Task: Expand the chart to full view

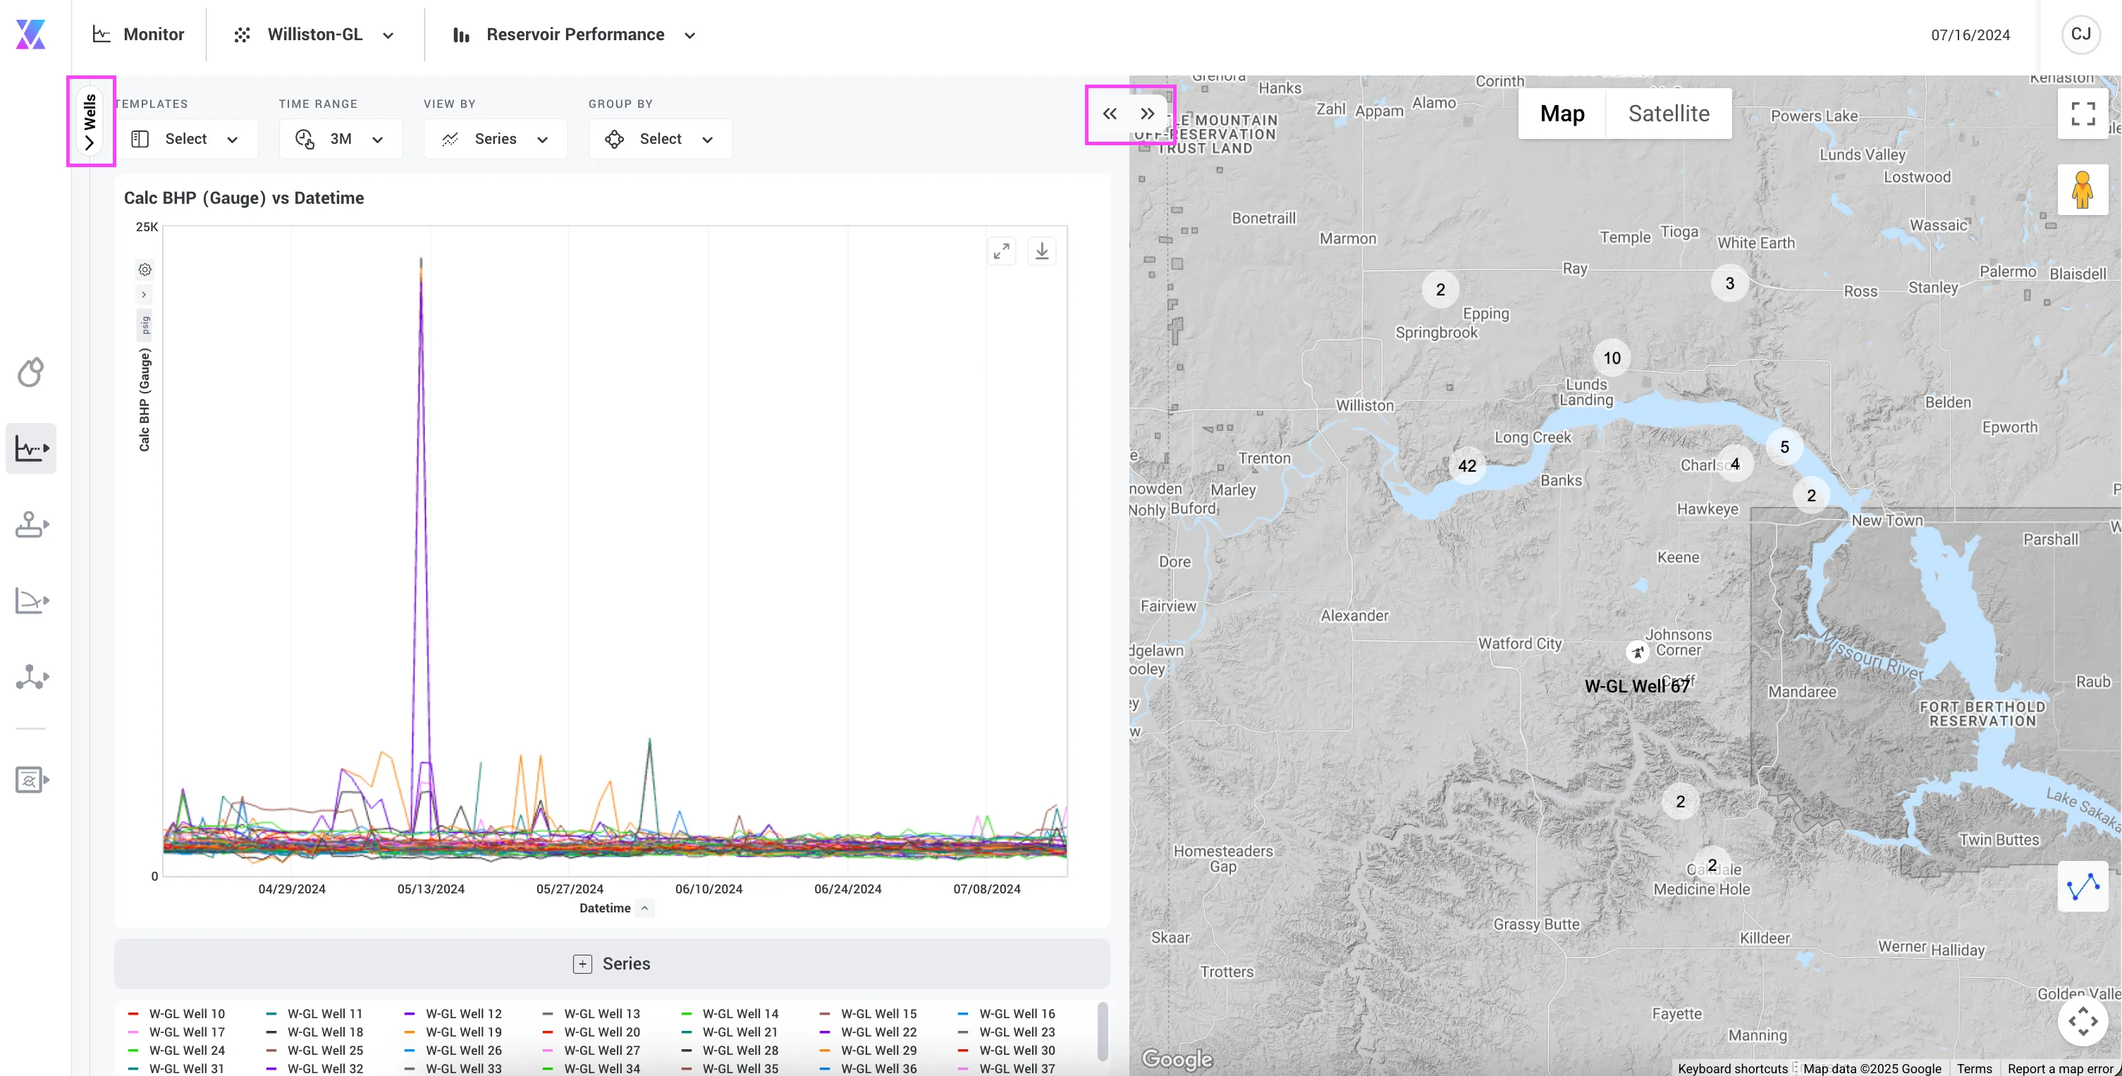Action: tap(1002, 251)
